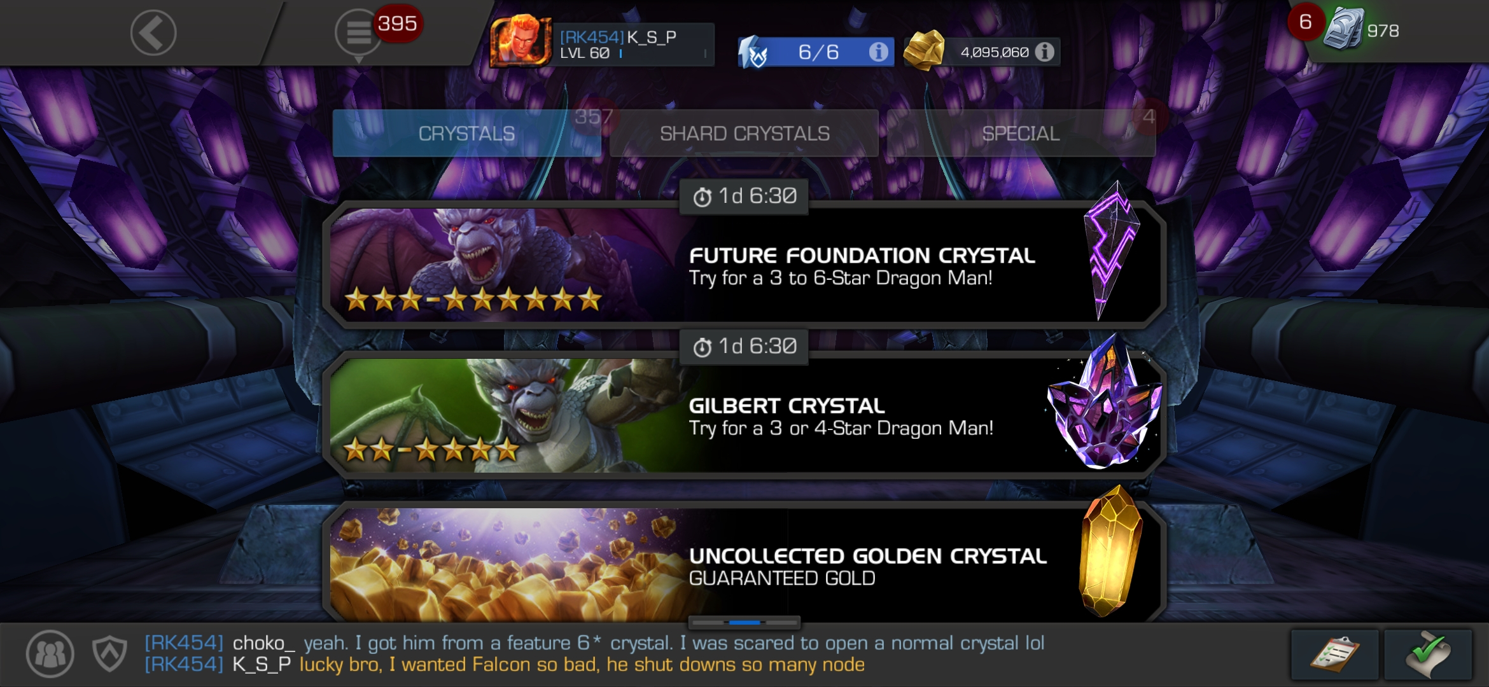The width and height of the screenshot is (1489, 687).
Task: Switch to the Special tab
Action: (x=1021, y=134)
